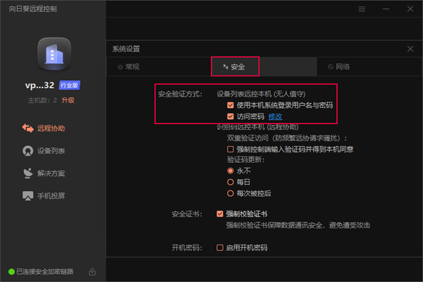Viewport: 423px width, 282px height.
Task: Select the 永不 radio option
Action: click(x=230, y=171)
